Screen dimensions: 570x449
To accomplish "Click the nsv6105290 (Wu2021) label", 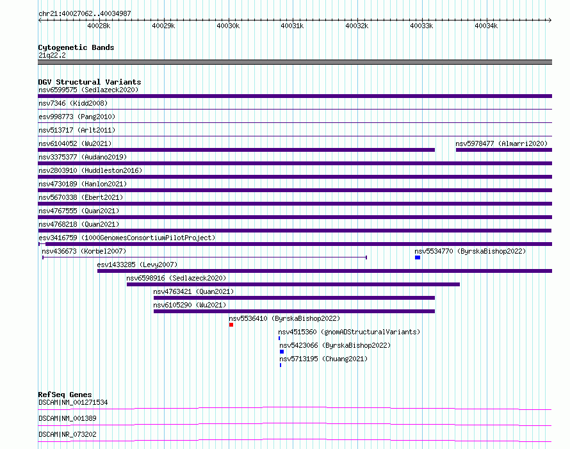I will 190,305.
